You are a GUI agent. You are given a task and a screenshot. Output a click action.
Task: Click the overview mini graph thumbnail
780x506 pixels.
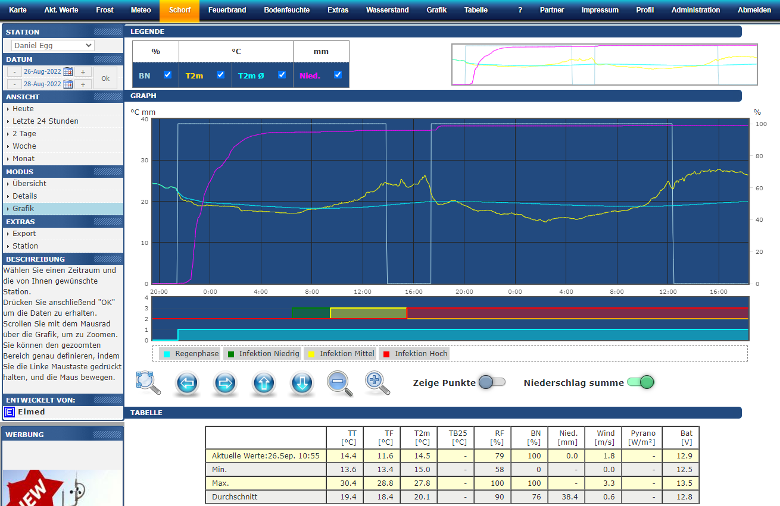604,64
